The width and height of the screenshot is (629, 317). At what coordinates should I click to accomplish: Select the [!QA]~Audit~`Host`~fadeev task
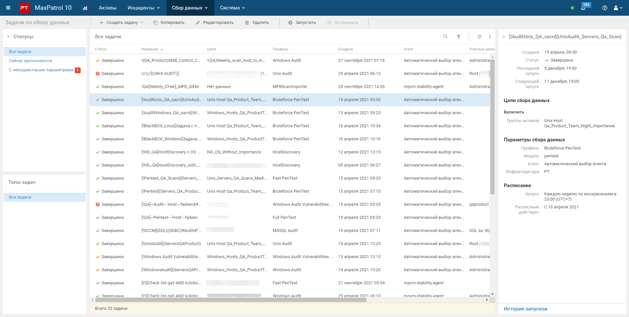290,204
